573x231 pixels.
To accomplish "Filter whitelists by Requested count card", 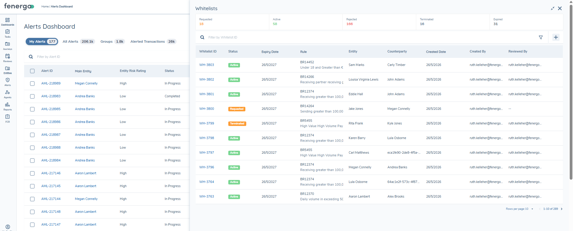I will [232, 22].
